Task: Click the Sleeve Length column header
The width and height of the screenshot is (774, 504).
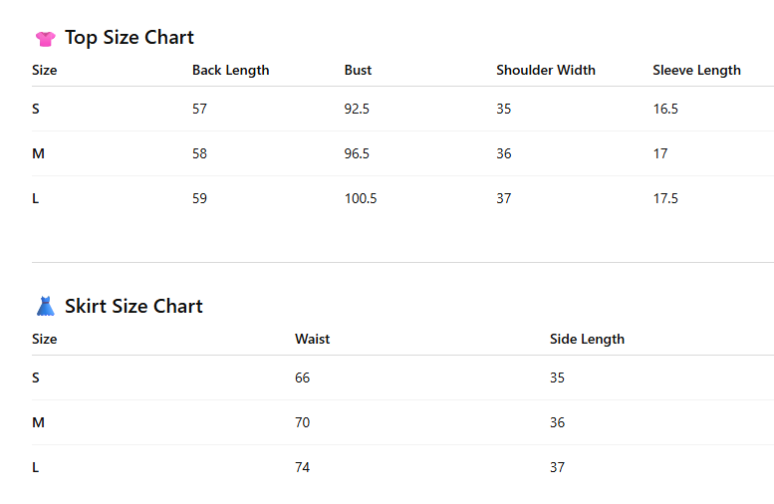Action: coord(696,71)
